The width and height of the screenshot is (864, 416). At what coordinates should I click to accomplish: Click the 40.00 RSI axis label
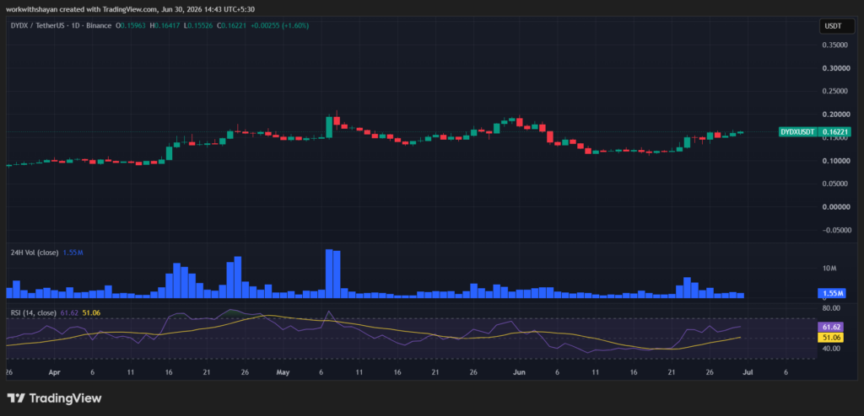832,349
